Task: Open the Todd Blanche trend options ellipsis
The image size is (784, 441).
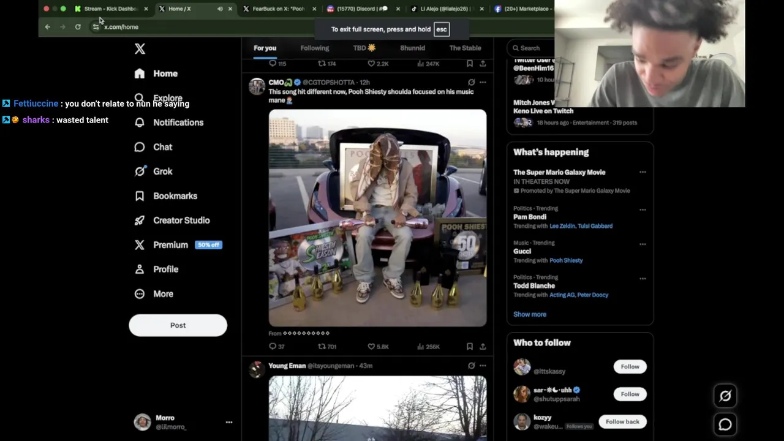Action: point(643,278)
